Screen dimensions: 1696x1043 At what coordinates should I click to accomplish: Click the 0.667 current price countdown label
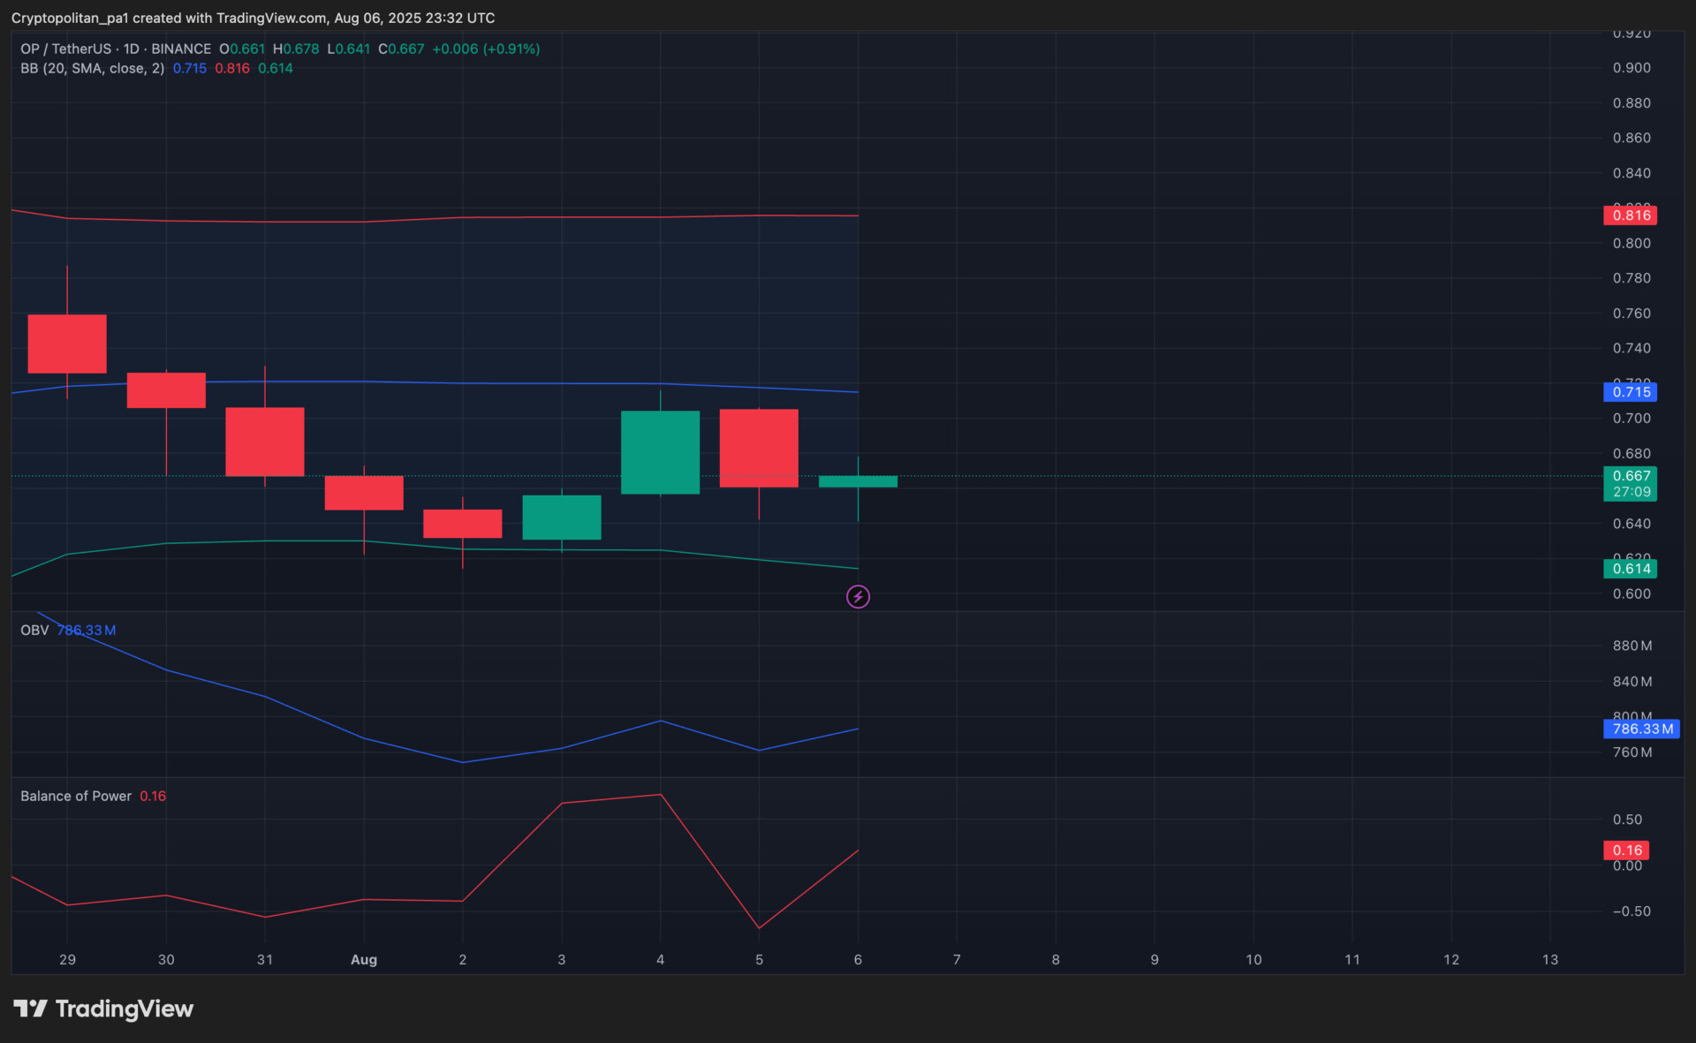(x=1630, y=484)
